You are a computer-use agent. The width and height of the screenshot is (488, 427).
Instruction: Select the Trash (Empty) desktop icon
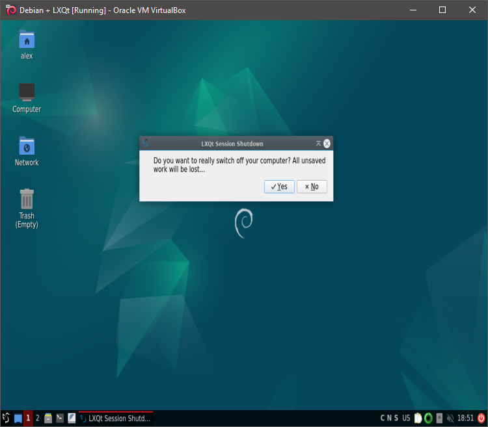click(x=27, y=209)
